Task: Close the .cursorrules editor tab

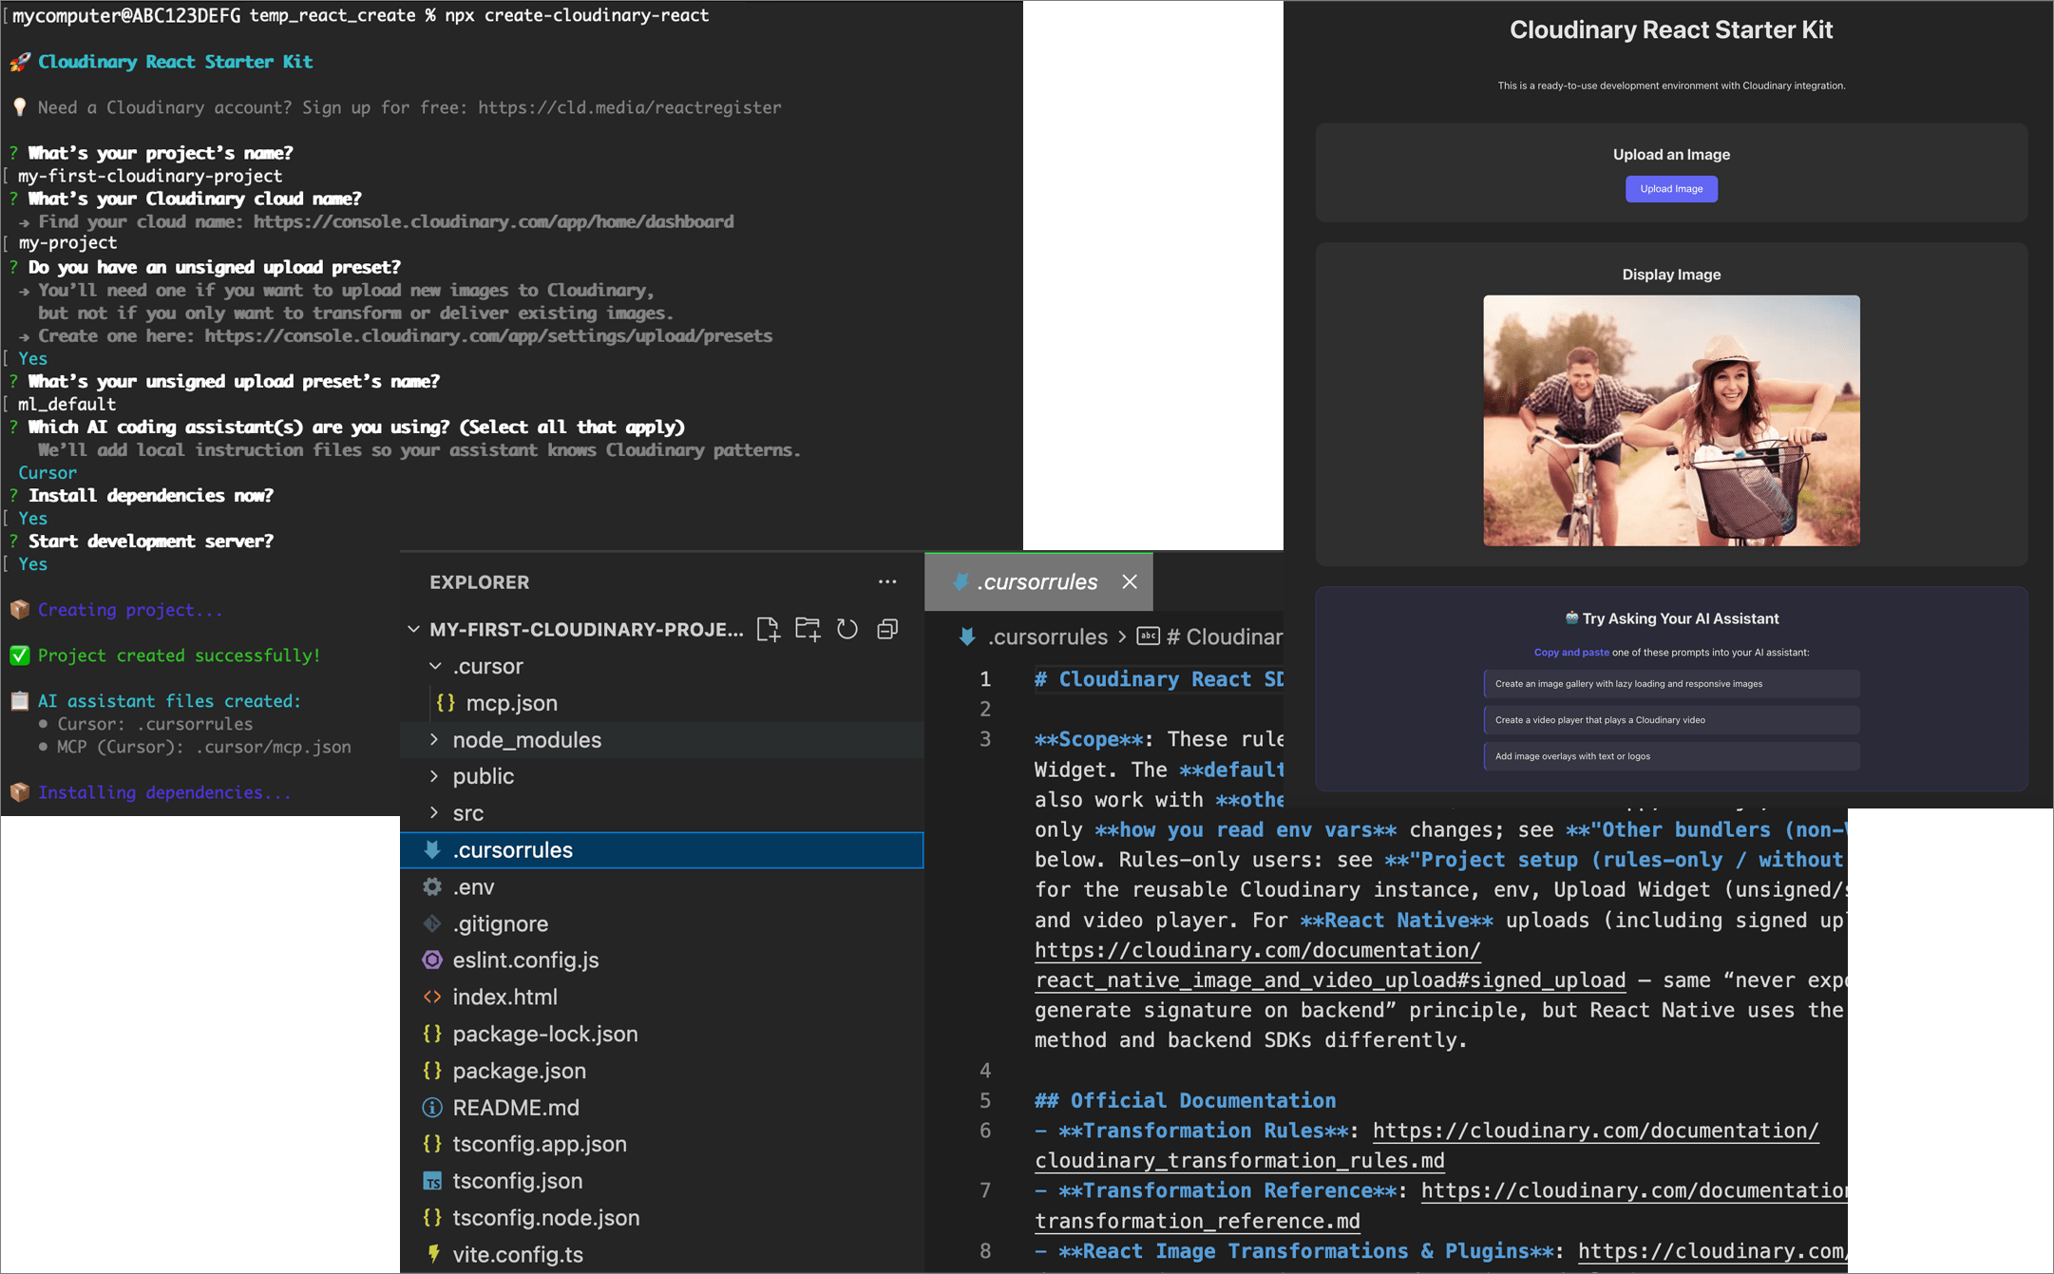Action: tap(1130, 581)
